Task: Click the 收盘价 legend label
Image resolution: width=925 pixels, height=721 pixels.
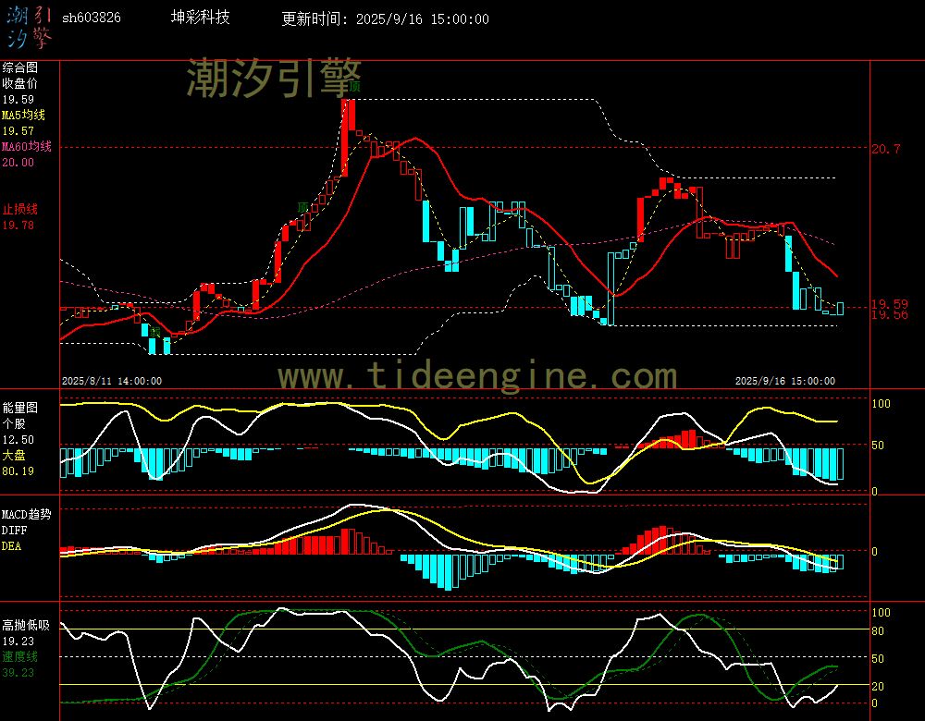Action: pyautogui.click(x=19, y=84)
